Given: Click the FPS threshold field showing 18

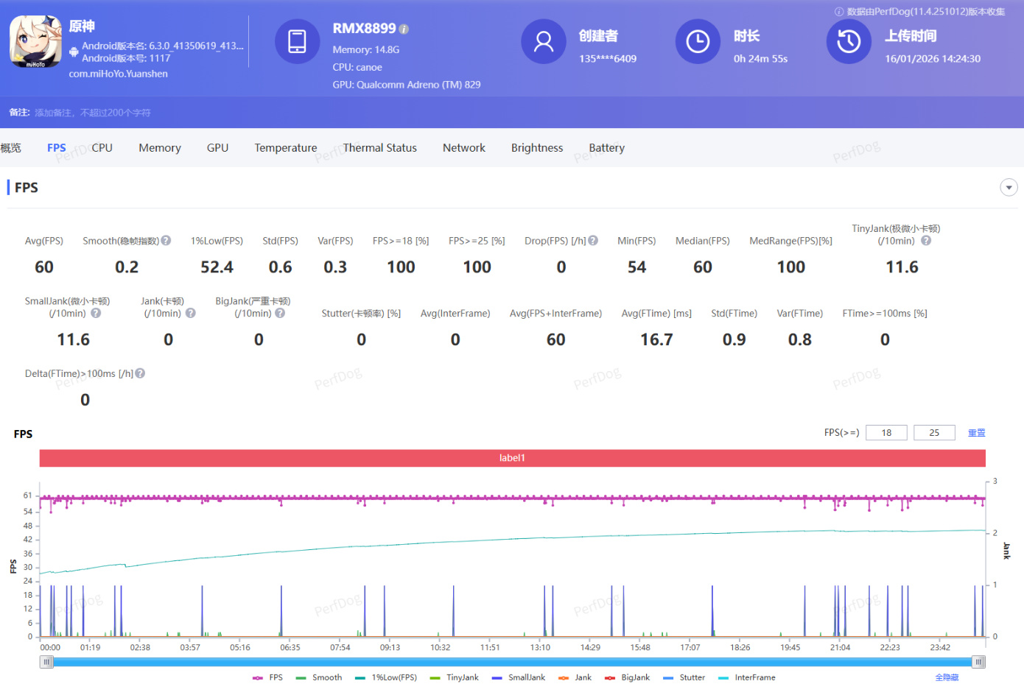Looking at the screenshot, I should click(x=886, y=433).
